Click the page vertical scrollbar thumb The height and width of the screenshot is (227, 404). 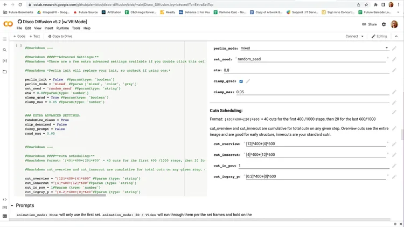402,135
